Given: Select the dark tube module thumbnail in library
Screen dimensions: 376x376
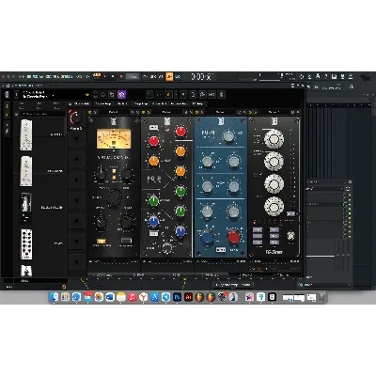Looking at the screenshot, I should click(26, 207).
